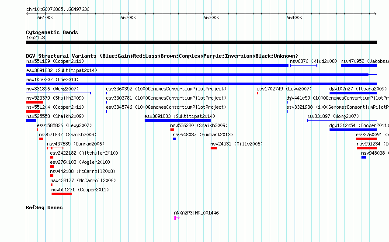The height and width of the screenshot is (242, 389).
Task: Click esv3303781 1000Genomes pilot variant label
Action: pos(166,98)
